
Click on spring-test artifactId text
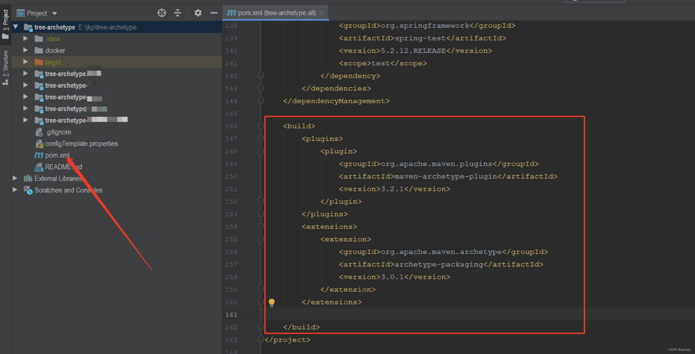click(x=420, y=38)
